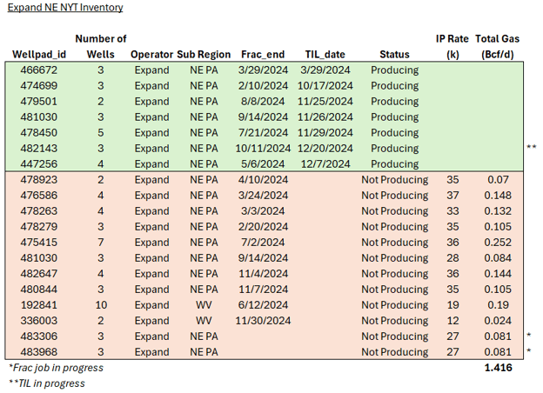The image size is (543, 393).
Task: Click Frac_end date 2/10/2024
Action: [263, 86]
